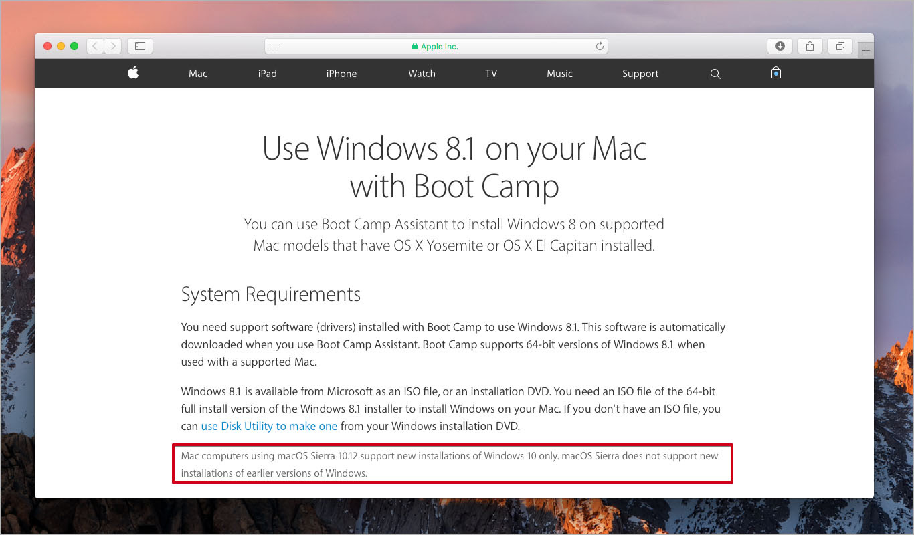Open Reader view icon in address bar
Viewport: 914px width, 535px height.
275,46
